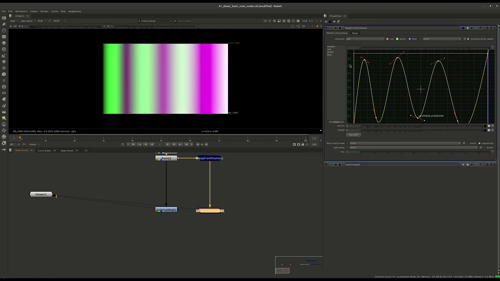This screenshot has width=500, height=281.
Task: Select the ColorLookup1 node in graph
Action: coord(166,210)
